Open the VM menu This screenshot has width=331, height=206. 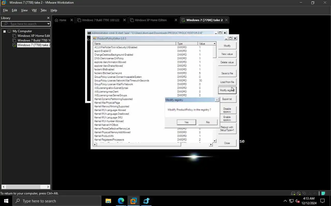click(x=34, y=10)
